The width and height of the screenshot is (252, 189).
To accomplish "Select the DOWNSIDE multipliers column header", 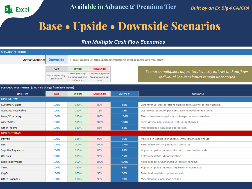I will pos(100,94).
